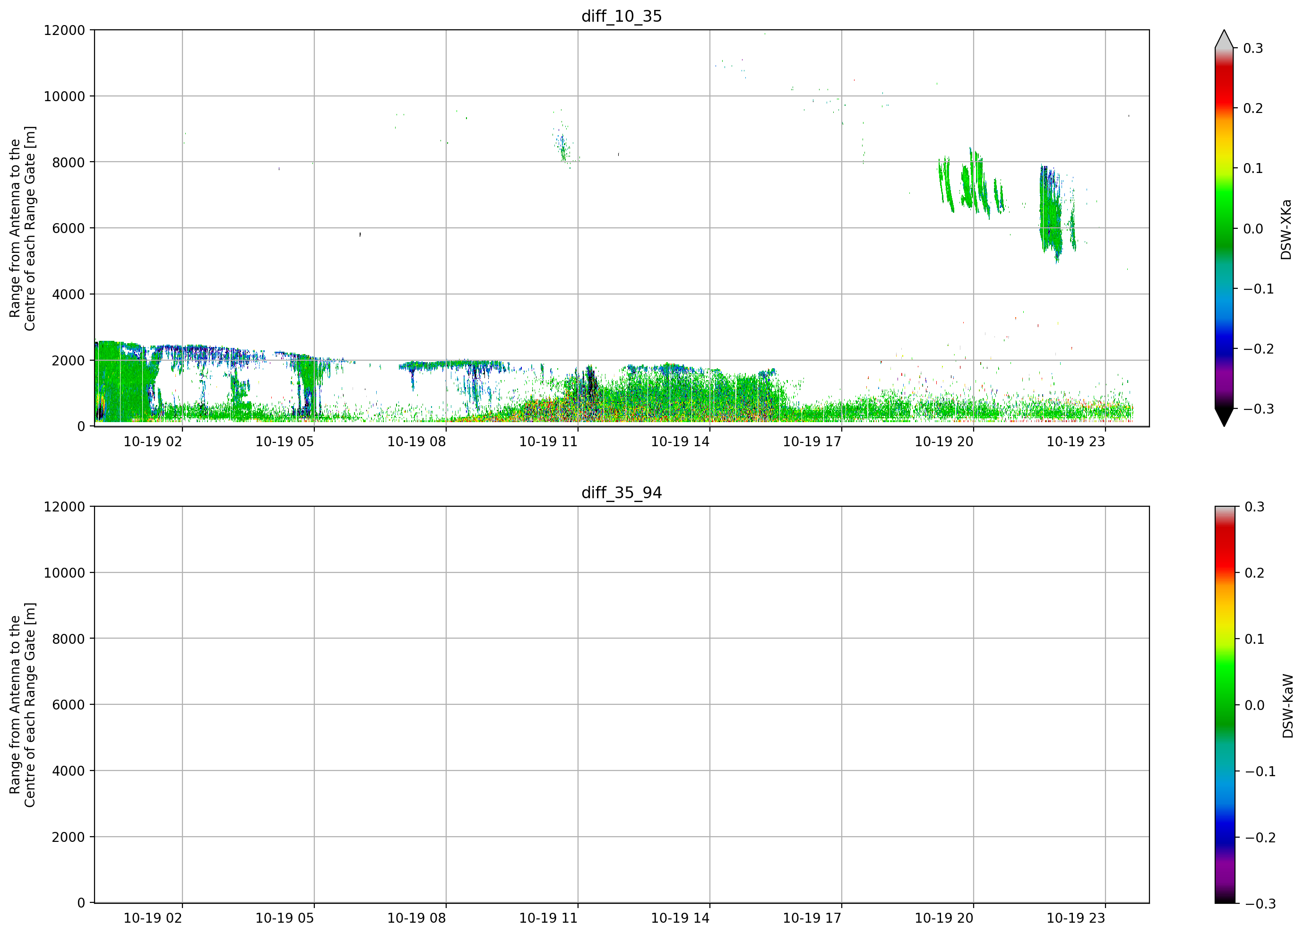Screen dimensions: 1304x935
Task: Click the 10000 tick label on top plot
Action: pos(64,96)
